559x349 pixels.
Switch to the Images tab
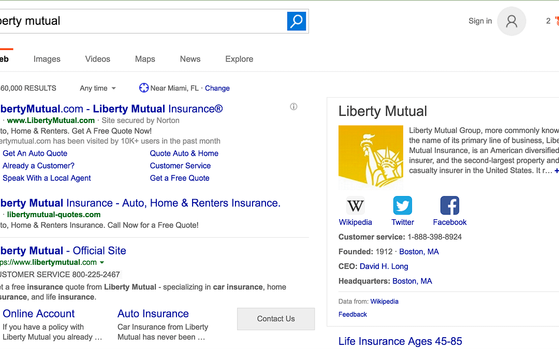[x=47, y=59]
